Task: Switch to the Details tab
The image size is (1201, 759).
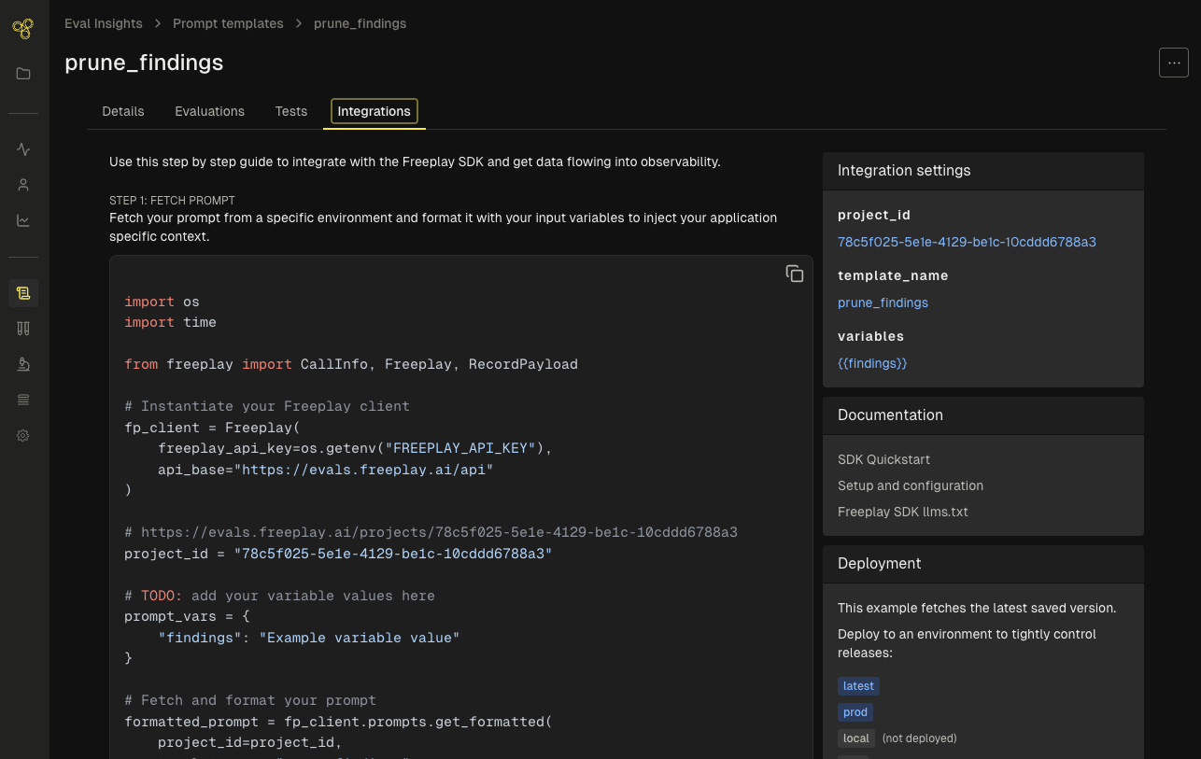Action: pos(123,111)
